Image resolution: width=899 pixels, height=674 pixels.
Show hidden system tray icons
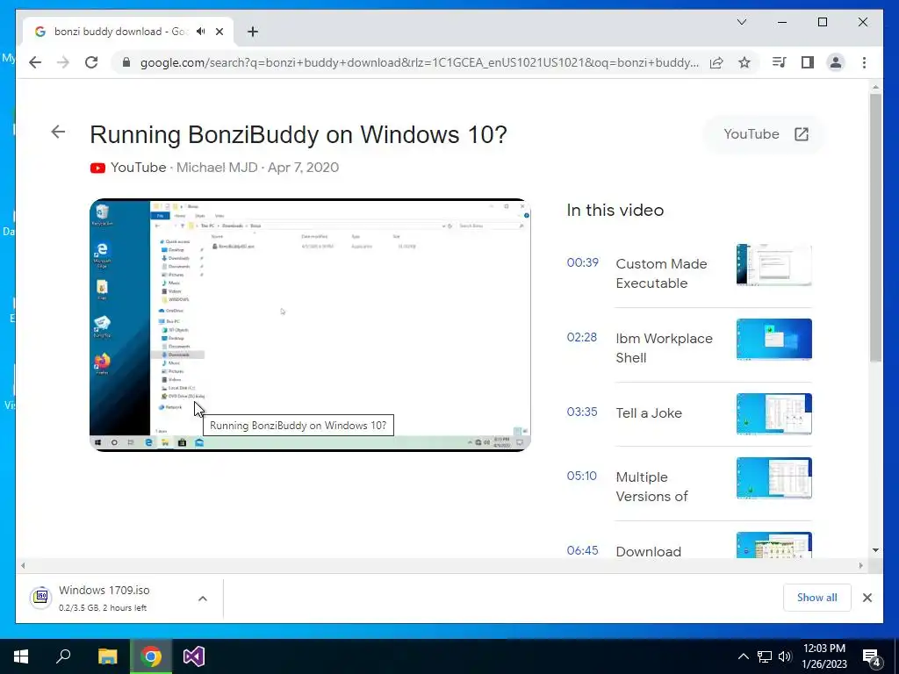[x=743, y=656]
